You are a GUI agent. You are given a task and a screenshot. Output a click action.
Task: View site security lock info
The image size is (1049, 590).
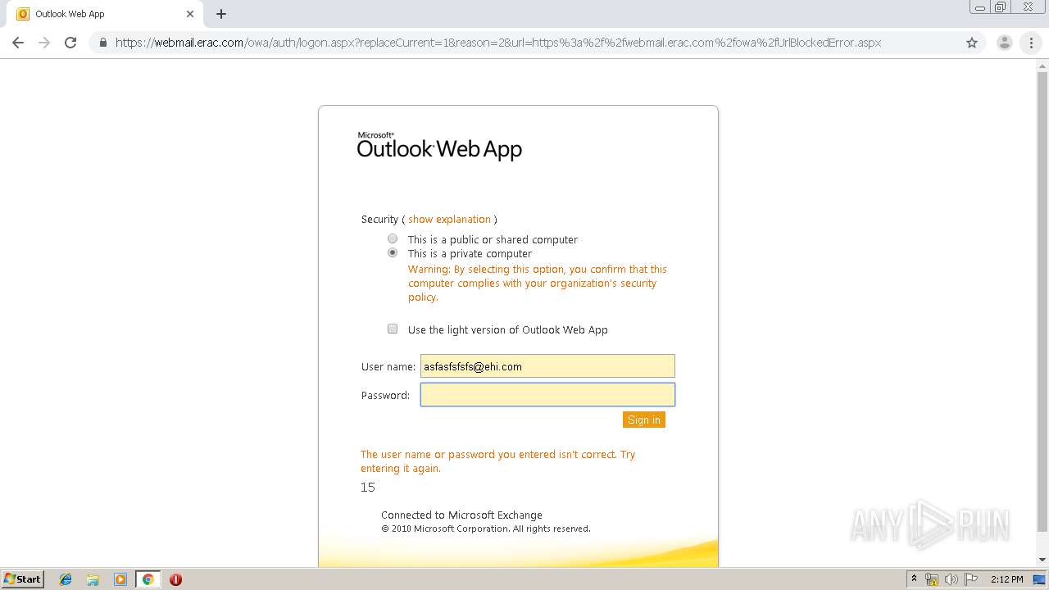103,43
